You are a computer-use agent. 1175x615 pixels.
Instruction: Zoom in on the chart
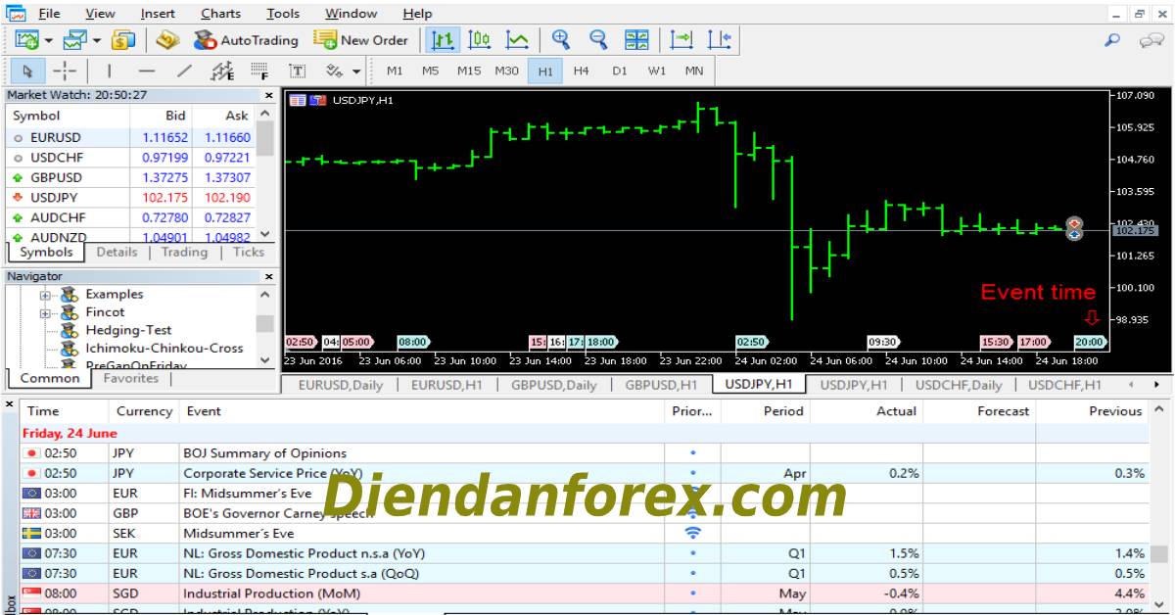[x=561, y=40]
